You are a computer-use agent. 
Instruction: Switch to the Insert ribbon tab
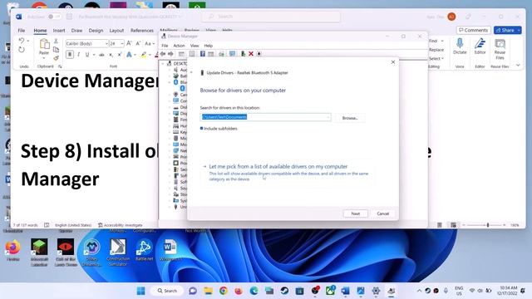[x=59, y=31]
